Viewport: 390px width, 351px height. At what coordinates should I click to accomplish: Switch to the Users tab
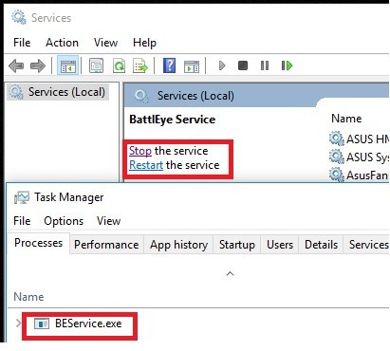[280, 245]
